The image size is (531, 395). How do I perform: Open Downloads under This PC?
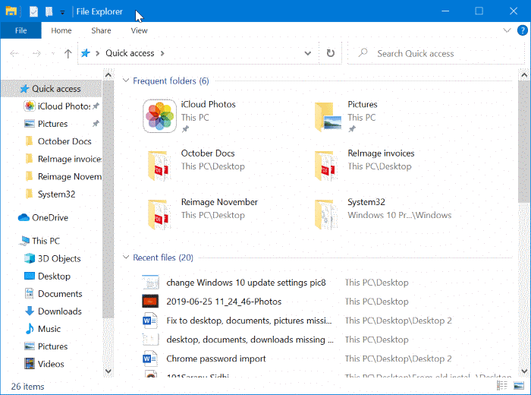click(x=54, y=311)
